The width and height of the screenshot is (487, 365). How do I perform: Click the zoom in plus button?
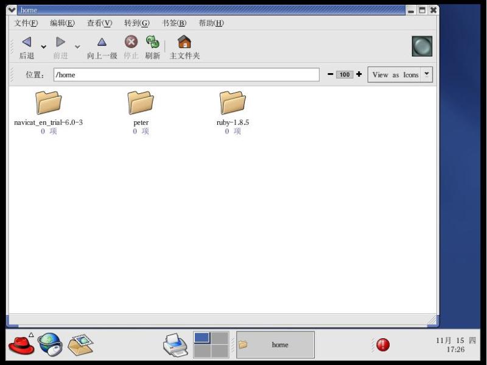click(359, 74)
